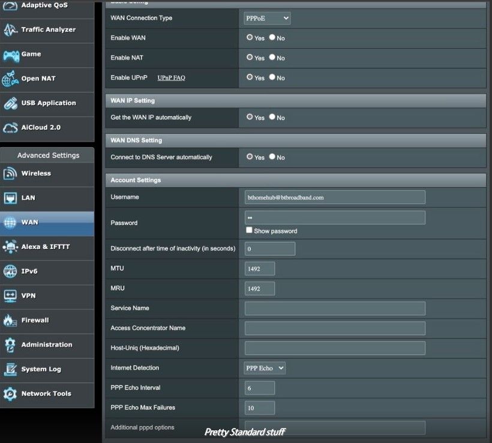Select the Wireless settings icon

pyautogui.click(x=10, y=173)
